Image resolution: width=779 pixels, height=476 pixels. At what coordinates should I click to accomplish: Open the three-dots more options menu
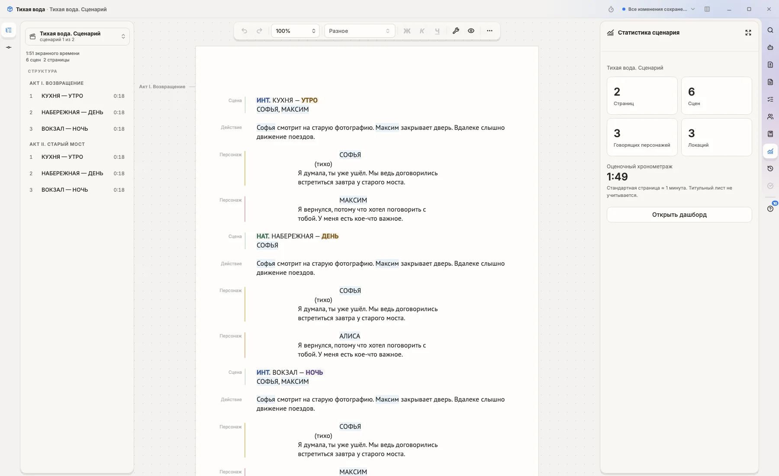[x=489, y=31]
